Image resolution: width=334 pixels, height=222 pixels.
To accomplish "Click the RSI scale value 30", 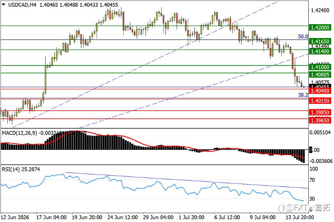I will click(x=312, y=199).
